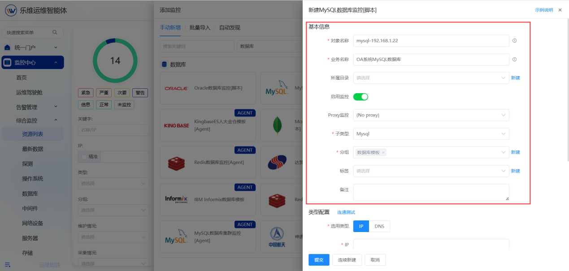Open the 分组 dropdown

pos(431,152)
